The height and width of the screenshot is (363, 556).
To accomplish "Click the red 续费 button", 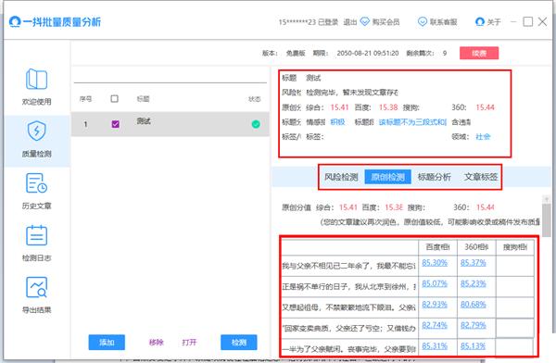I will tap(479, 53).
